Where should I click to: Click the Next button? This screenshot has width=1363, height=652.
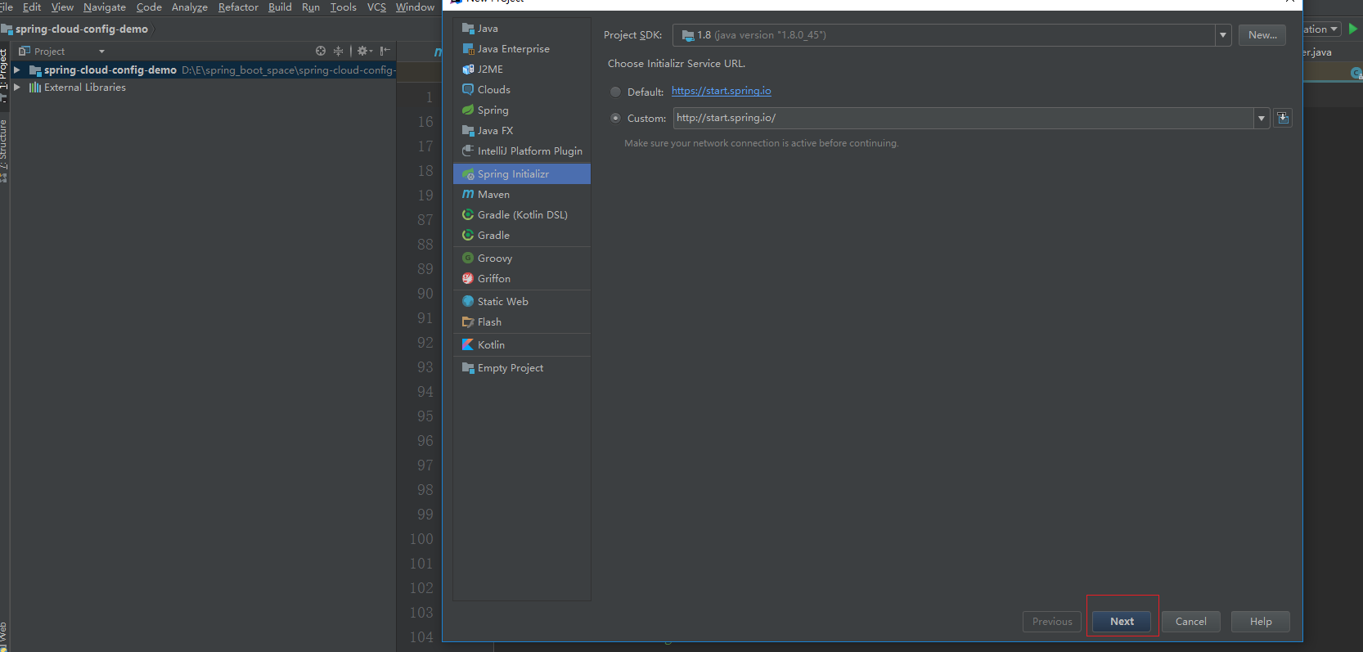click(x=1122, y=622)
